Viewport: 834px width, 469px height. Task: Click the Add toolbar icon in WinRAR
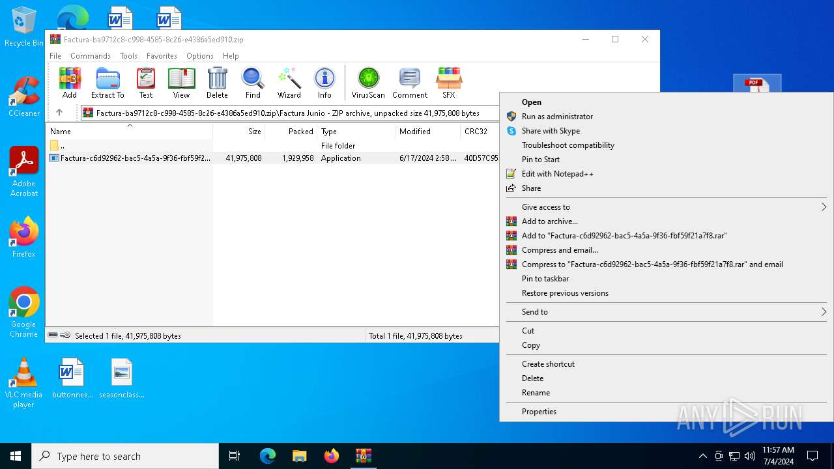70,83
